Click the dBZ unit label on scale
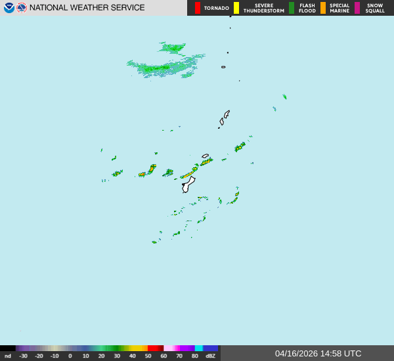394x361 pixels. pos(210,356)
